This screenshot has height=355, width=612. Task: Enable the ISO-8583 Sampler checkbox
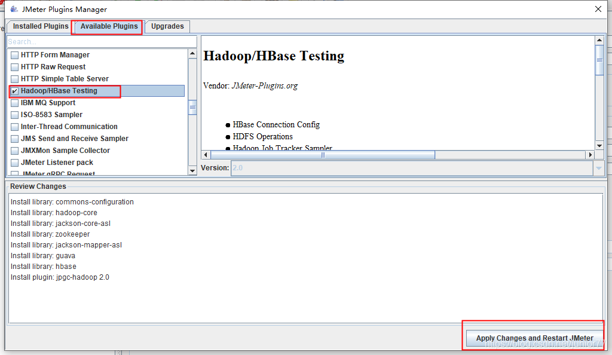(x=15, y=115)
